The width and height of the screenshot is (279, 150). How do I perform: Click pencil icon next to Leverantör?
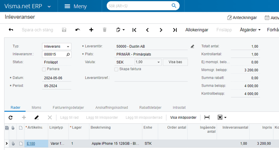[192, 46]
